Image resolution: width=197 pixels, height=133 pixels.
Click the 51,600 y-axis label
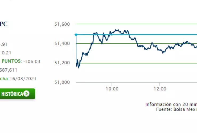coord(62,24)
